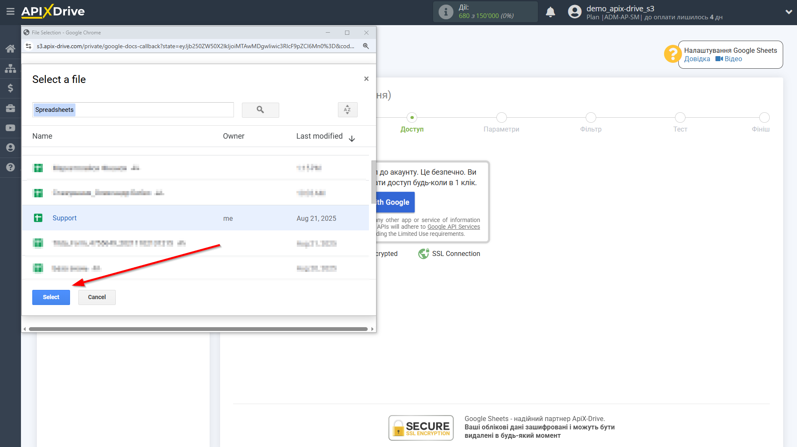This screenshot has width=797, height=447.
Task: Open the hamburger menu in ApiX-Drive header
Action: [10, 11]
